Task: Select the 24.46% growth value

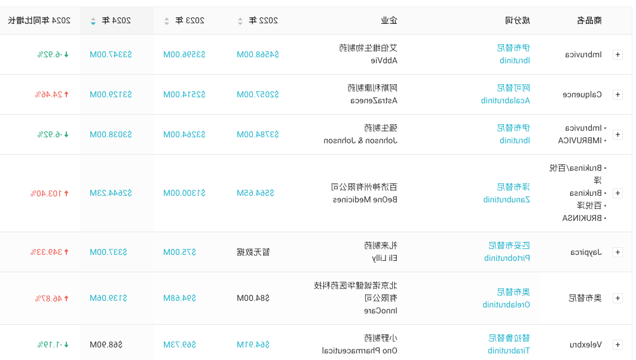Action: pos(52,95)
